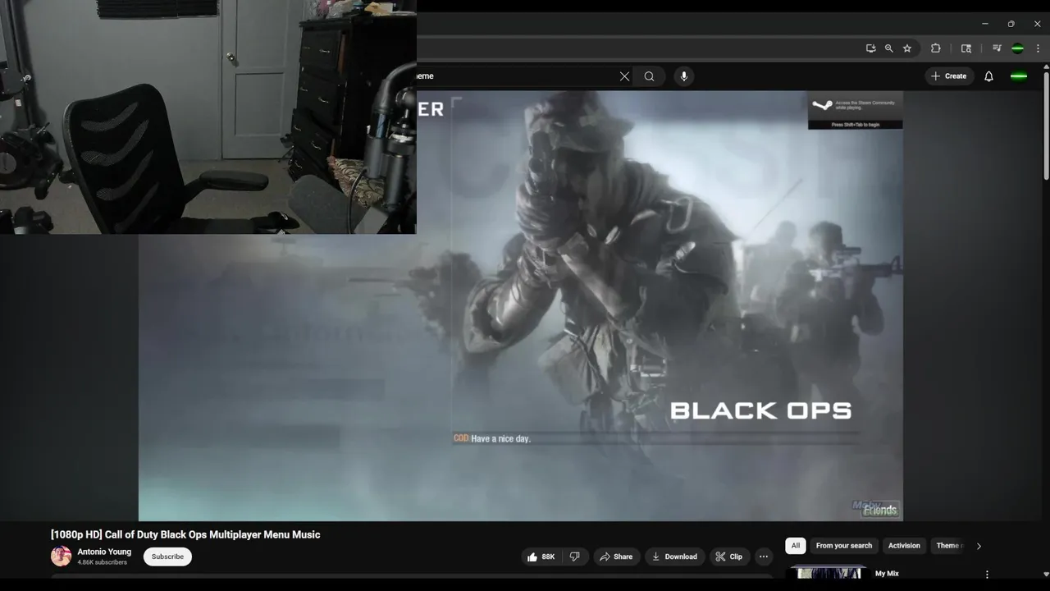Click the install app icon in address bar
1050x591 pixels.
point(870,48)
